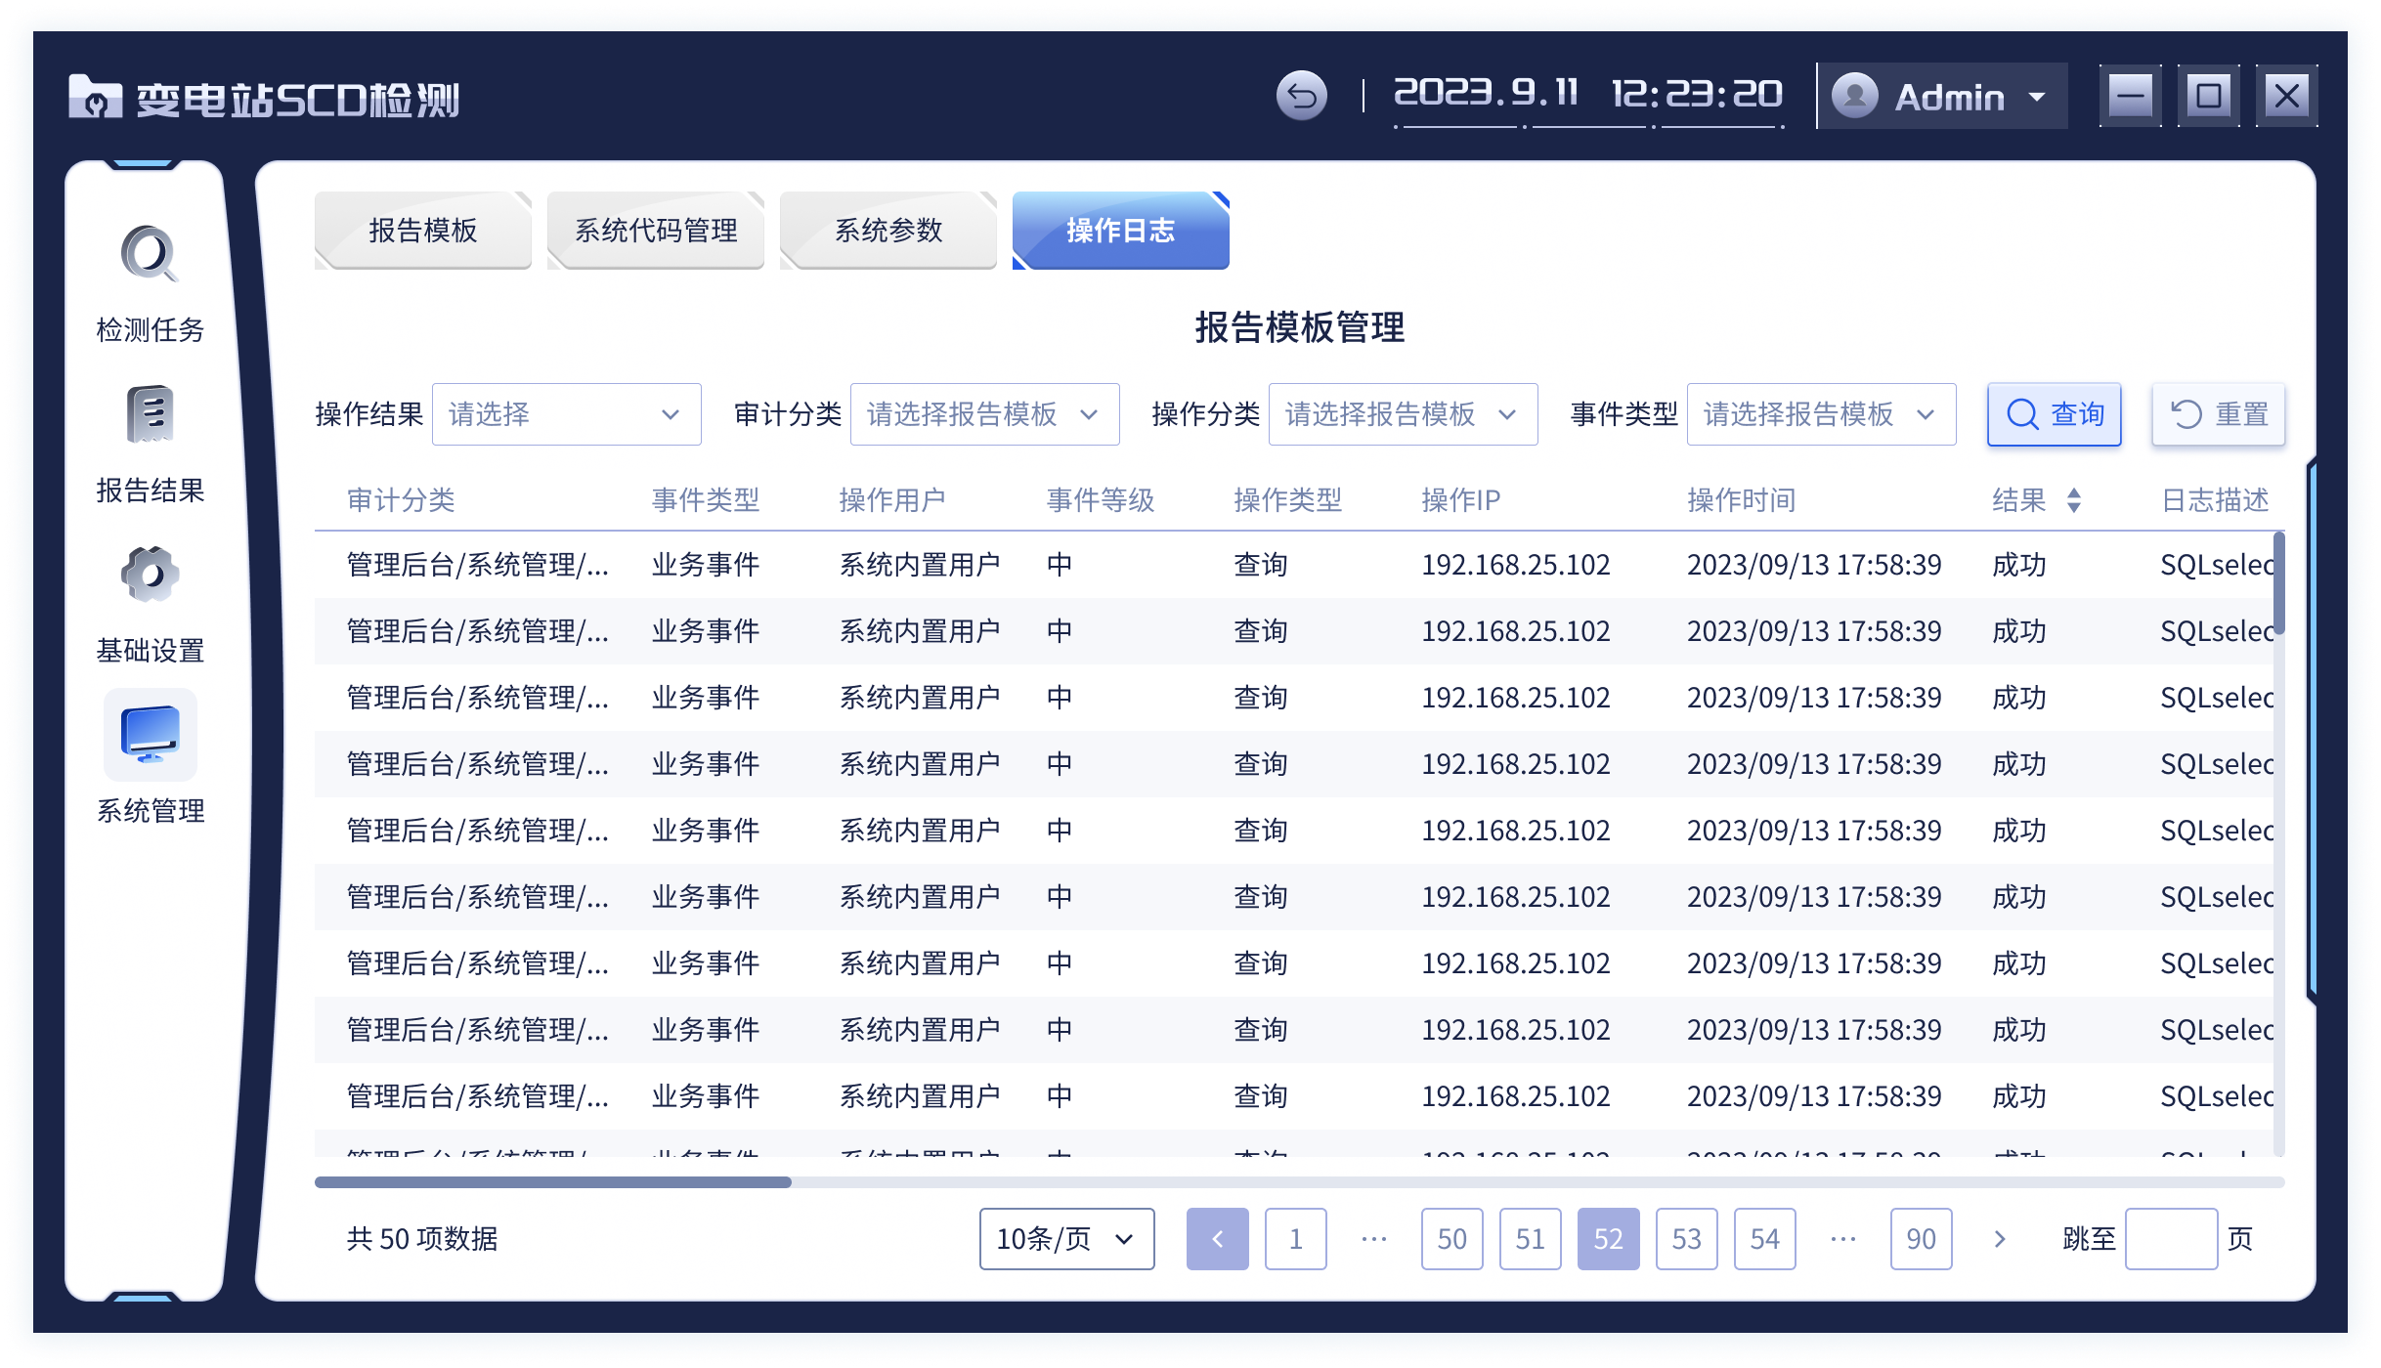Click the 操作类型 column header

(x=1288, y=500)
